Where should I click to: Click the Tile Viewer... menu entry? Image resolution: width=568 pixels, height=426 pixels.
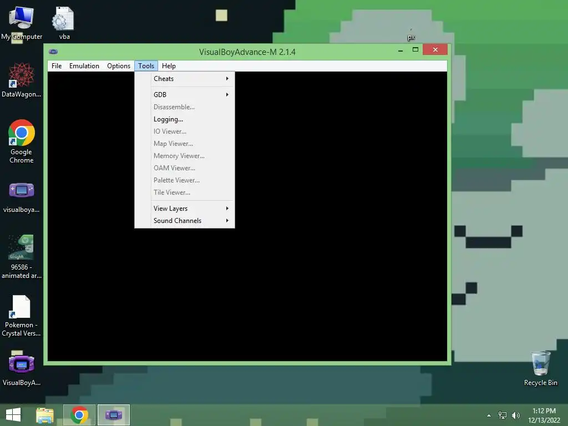coord(185,192)
